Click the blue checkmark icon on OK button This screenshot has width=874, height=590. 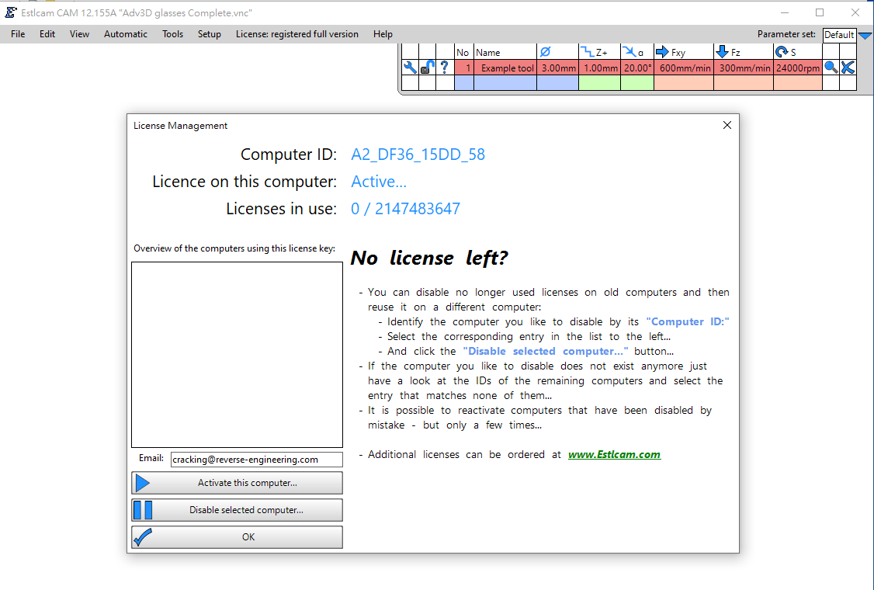(x=143, y=537)
